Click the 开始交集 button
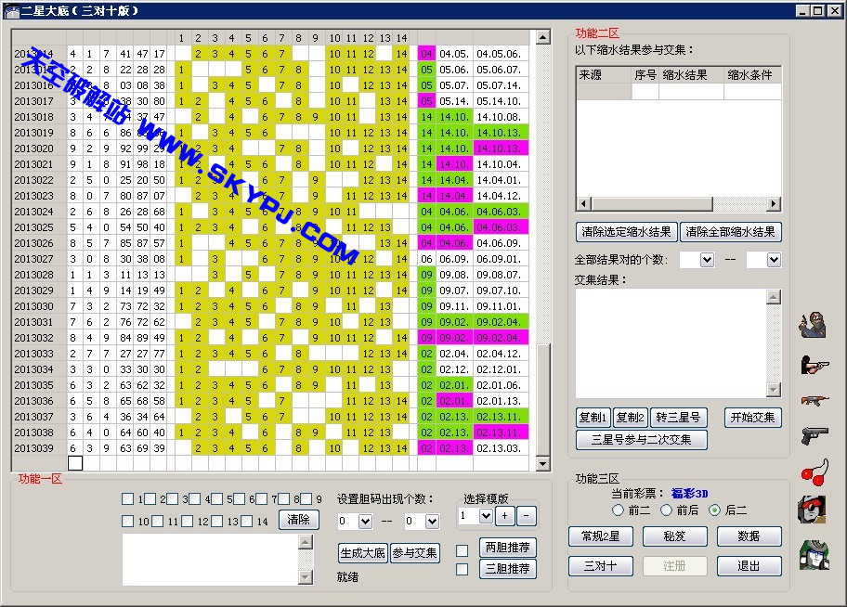Screen dimensions: 847x607 point(753,418)
